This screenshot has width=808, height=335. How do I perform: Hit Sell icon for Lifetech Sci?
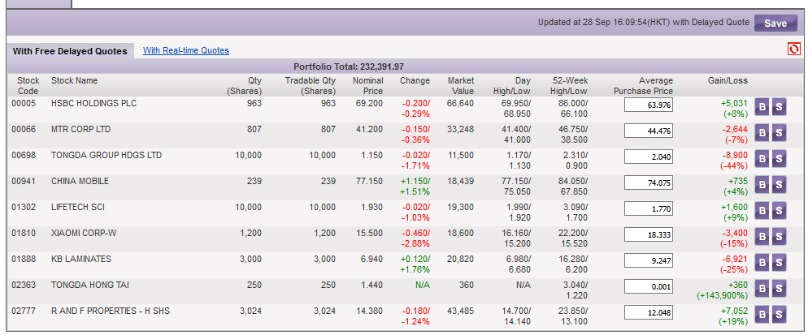pyautogui.click(x=779, y=212)
